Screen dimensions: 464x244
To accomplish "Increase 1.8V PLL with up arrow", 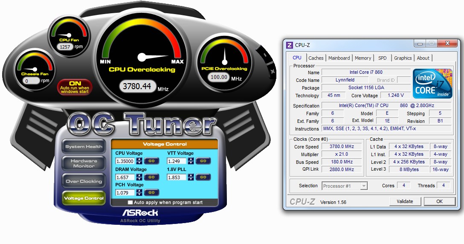I will pos(191,175).
